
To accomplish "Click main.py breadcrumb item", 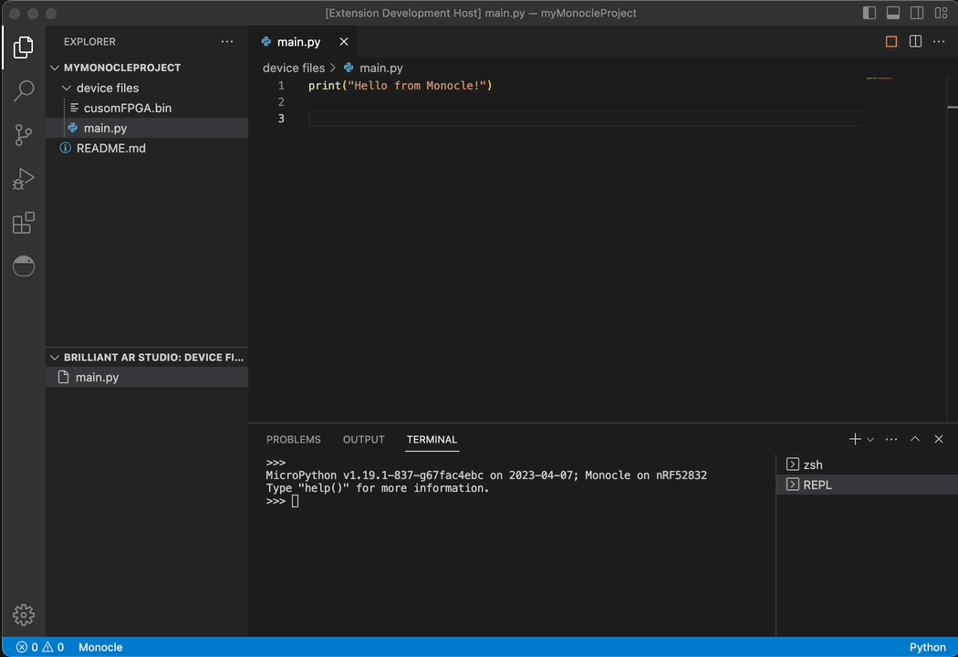I will pyautogui.click(x=373, y=68).
